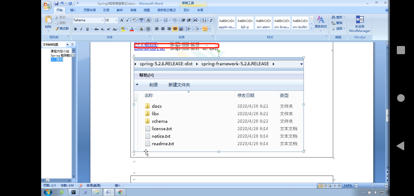414x196 pixels.
Task: Open the font color dropdown arrow
Action: point(136,29)
